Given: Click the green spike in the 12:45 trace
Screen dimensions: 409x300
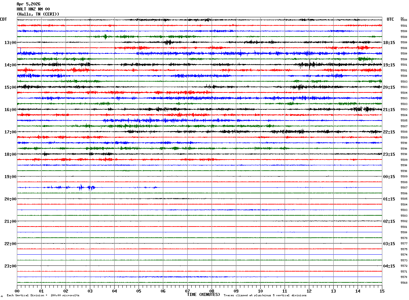Looking at the screenshot, I should pyautogui.click(x=105, y=37).
